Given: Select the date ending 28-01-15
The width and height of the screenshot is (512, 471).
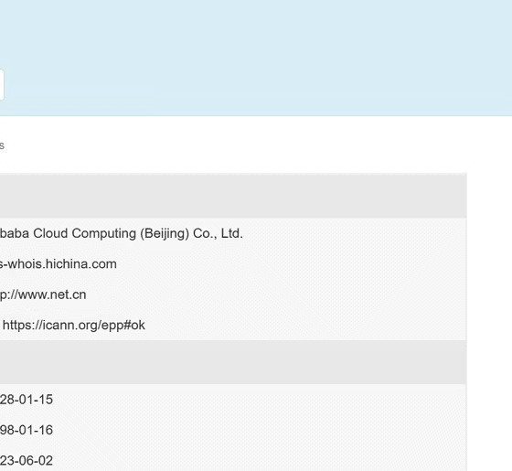Looking at the screenshot, I should click(27, 400).
